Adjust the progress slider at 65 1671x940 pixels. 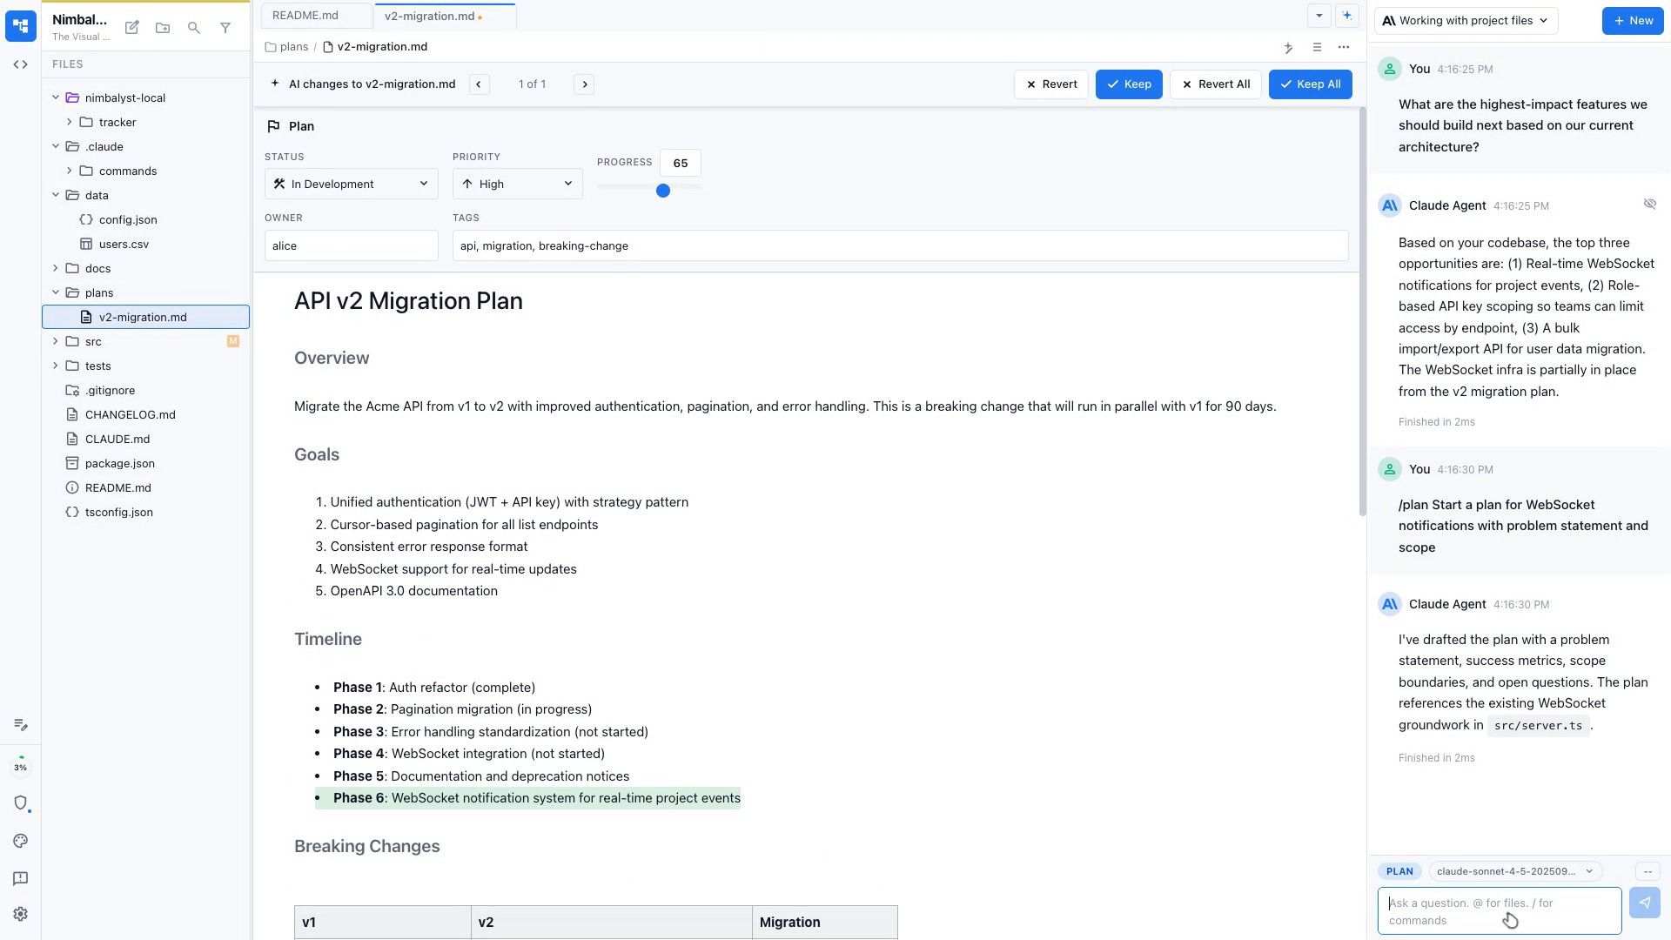(x=663, y=190)
